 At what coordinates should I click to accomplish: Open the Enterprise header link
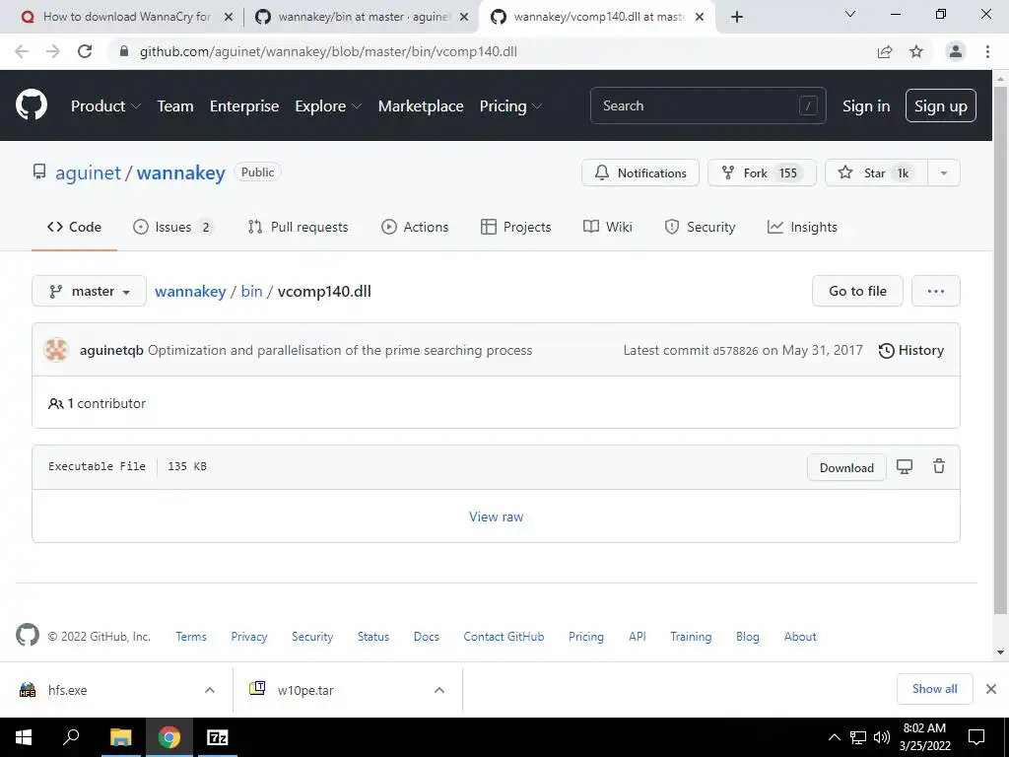point(244,106)
